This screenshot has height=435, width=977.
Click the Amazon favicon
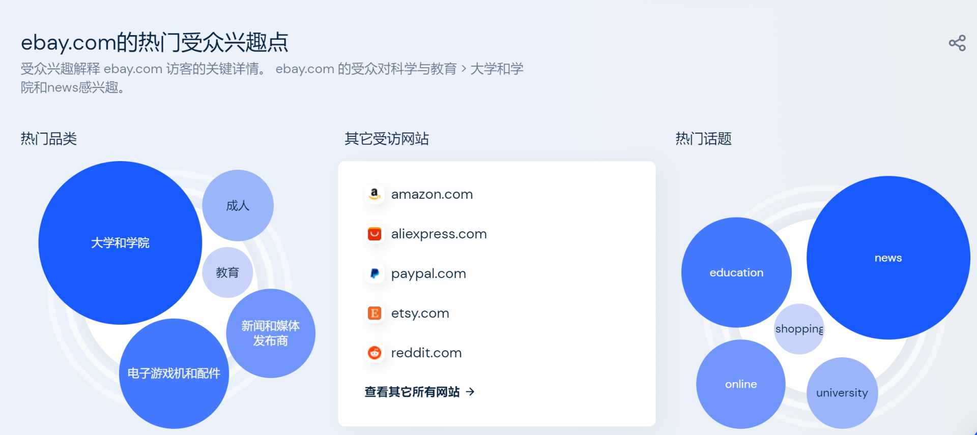375,194
